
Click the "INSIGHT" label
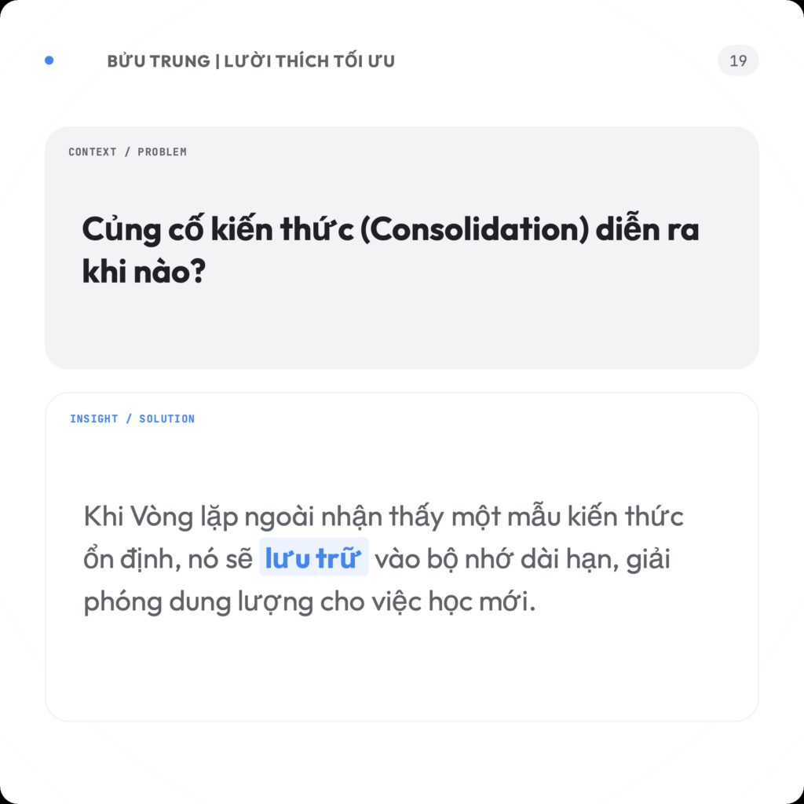tap(93, 418)
